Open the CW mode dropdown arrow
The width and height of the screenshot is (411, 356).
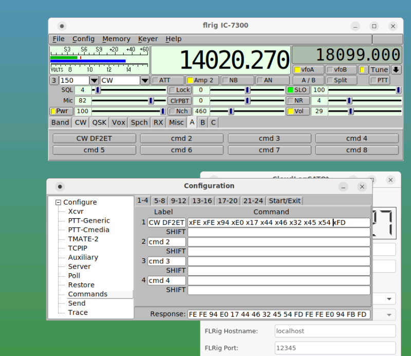click(x=145, y=80)
